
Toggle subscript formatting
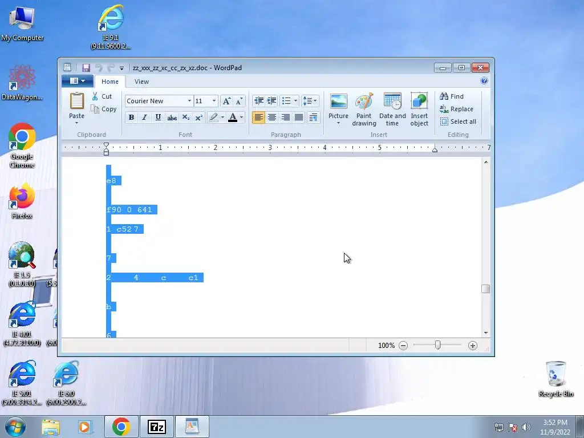tap(185, 117)
